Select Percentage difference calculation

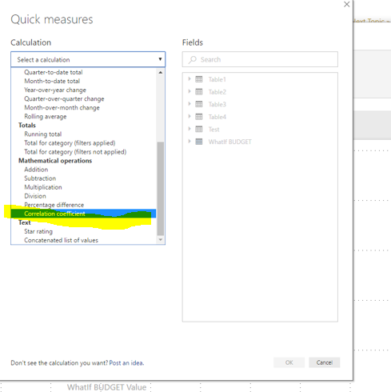point(54,205)
